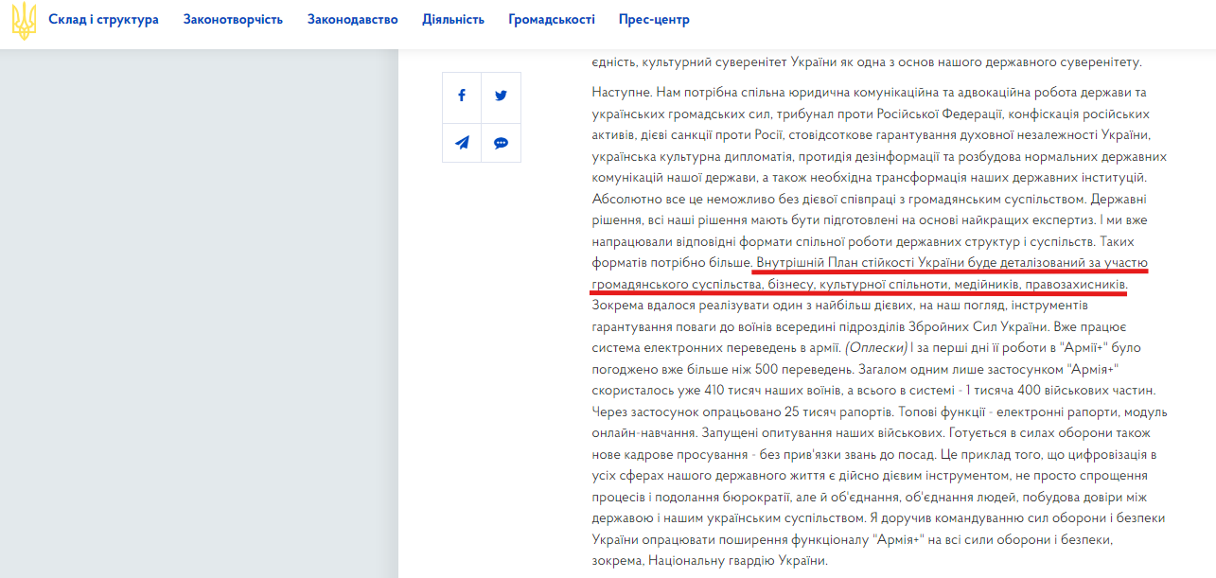Open the «Прес-центр» menu
Image resolution: width=1216 pixels, height=578 pixels.
tap(652, 17)
